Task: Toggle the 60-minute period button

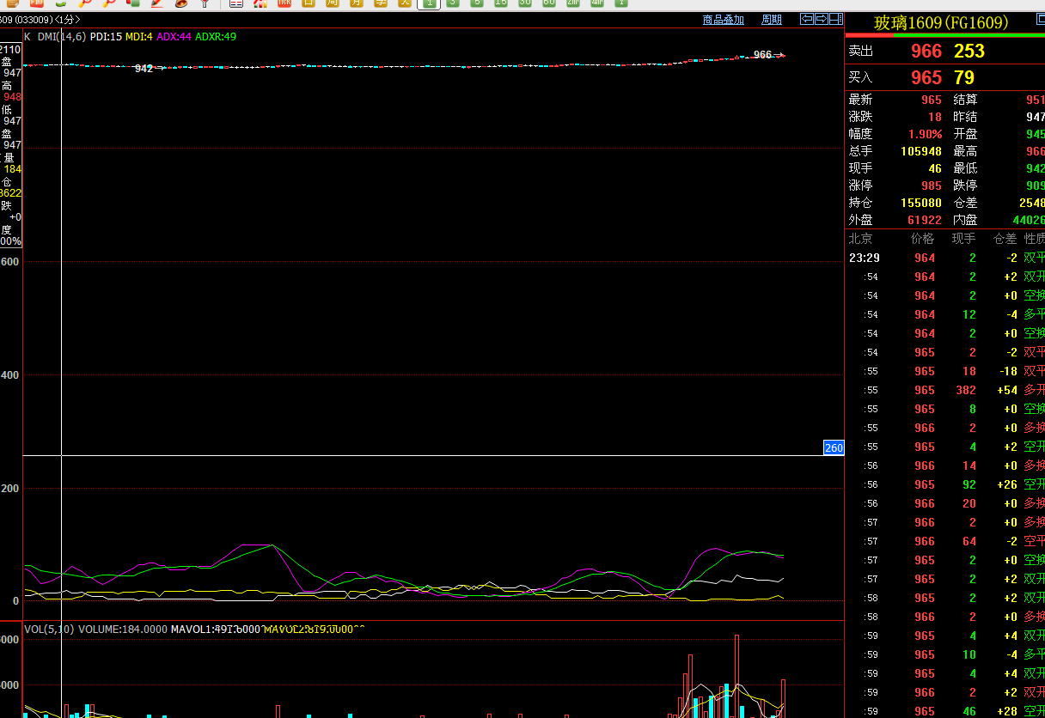Action: [x=549, y=3]
